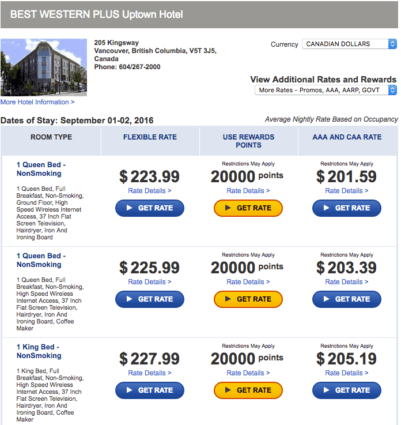Click Get Rate for $205.19 AAA rate
The height and width of the screenshot is (425, 401).
(347, 390)
